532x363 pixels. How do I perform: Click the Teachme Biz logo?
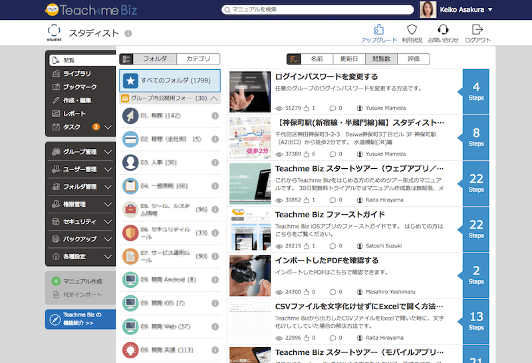(91, 10)
